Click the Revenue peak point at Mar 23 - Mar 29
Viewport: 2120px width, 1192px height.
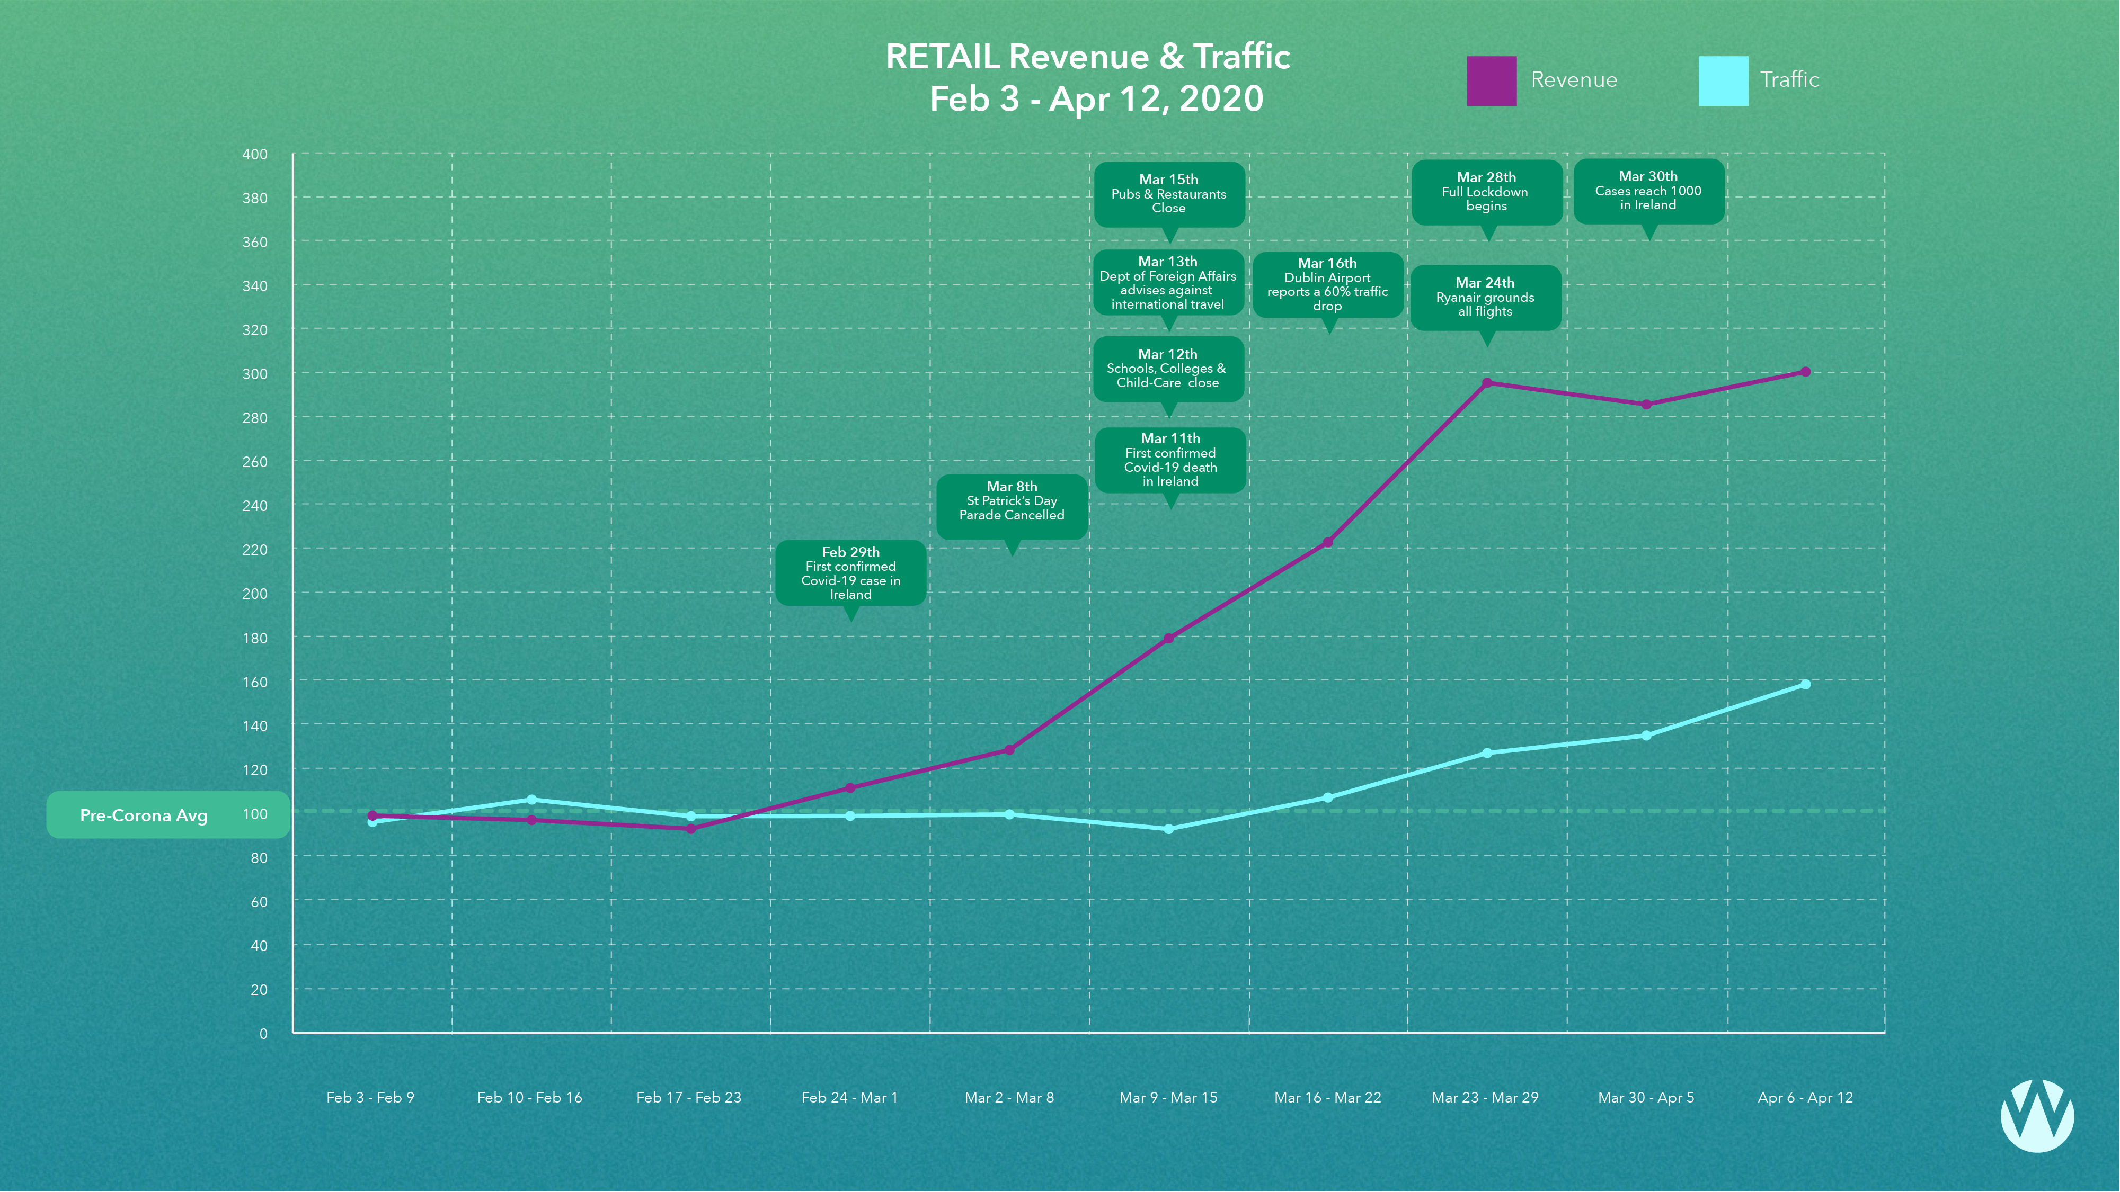[x=1486, y=382]
